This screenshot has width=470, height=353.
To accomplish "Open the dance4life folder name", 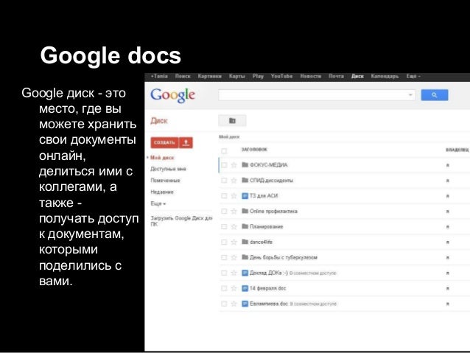I will pyautogui.click(x=261, y=242).
